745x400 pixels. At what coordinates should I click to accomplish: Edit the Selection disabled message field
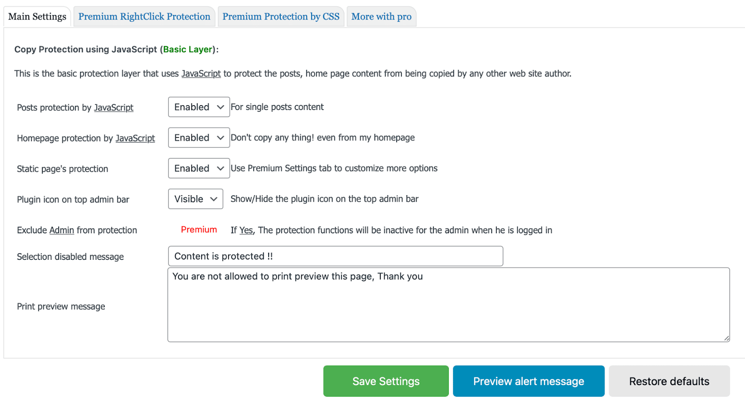click(335, 256)
